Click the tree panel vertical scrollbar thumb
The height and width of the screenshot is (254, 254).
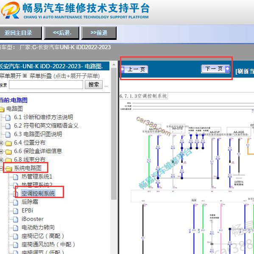(114, 134)
